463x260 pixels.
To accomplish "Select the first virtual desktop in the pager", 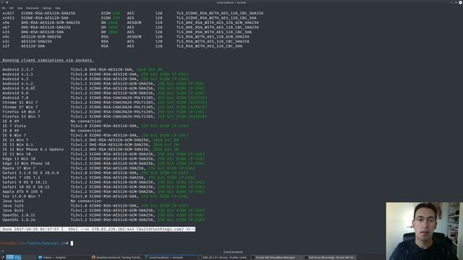I will click(x=9, y=257).
